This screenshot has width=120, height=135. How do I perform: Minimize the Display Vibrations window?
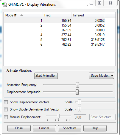[x=91, y=3]
